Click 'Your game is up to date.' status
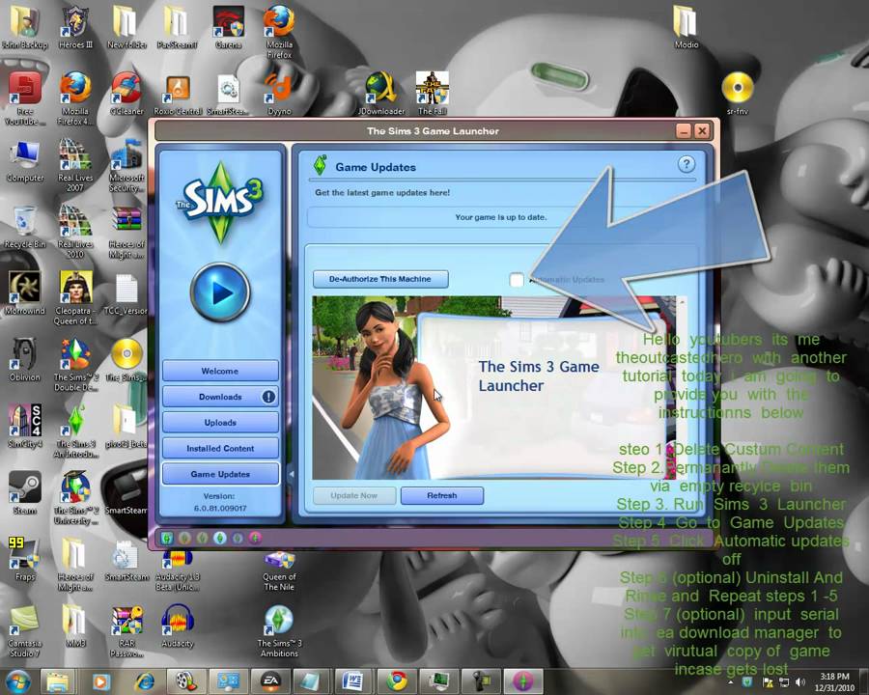Screen dimensions: 869x695 500,217
